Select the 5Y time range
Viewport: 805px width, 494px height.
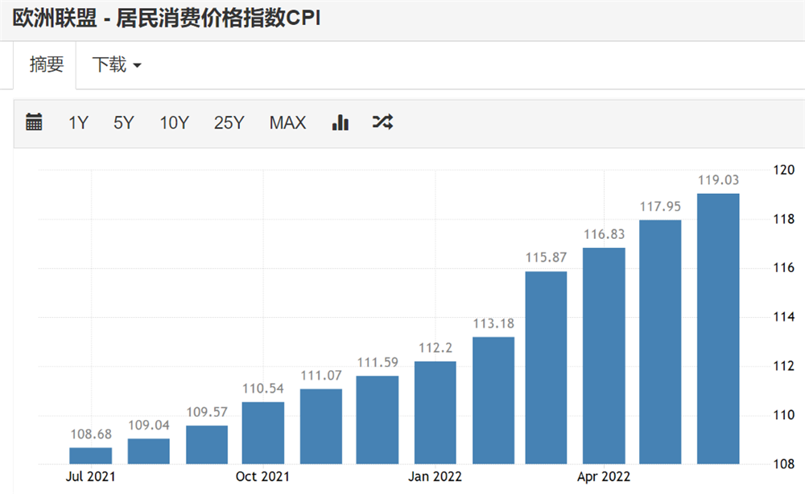(x=124, y=122)
